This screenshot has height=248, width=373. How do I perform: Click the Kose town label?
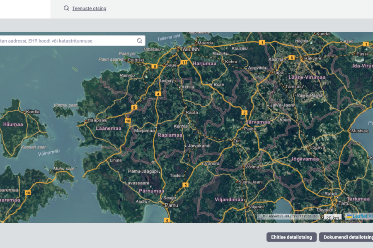click(219, 84)
